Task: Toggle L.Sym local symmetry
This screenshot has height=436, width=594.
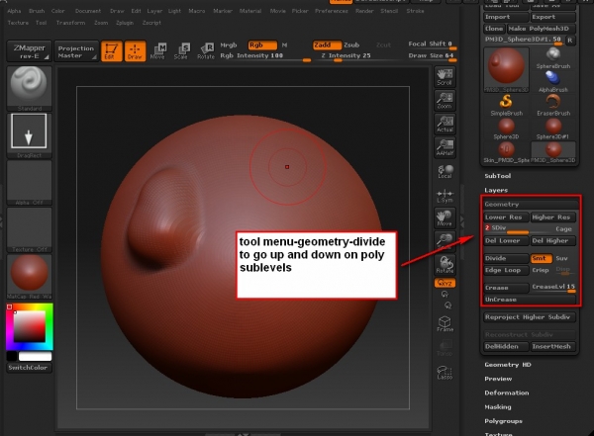Action: point(445,196)
